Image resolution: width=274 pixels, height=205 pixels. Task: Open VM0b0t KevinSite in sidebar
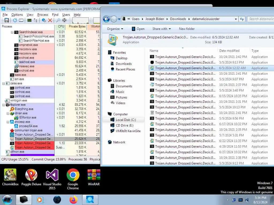coord(128,131)
